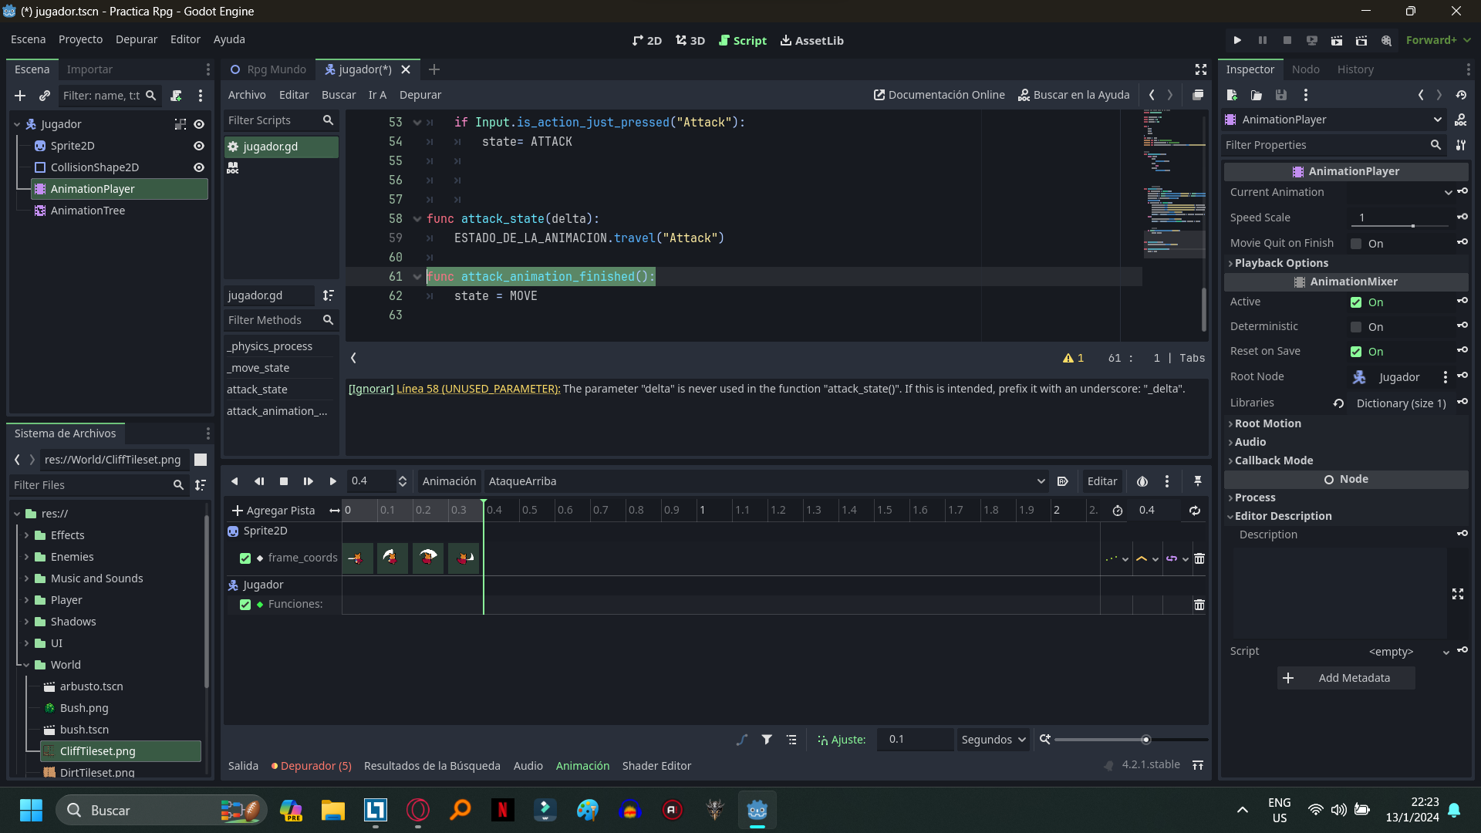
Task: Switch to the Nodo tab
Action: click(x=1305, y=69)
